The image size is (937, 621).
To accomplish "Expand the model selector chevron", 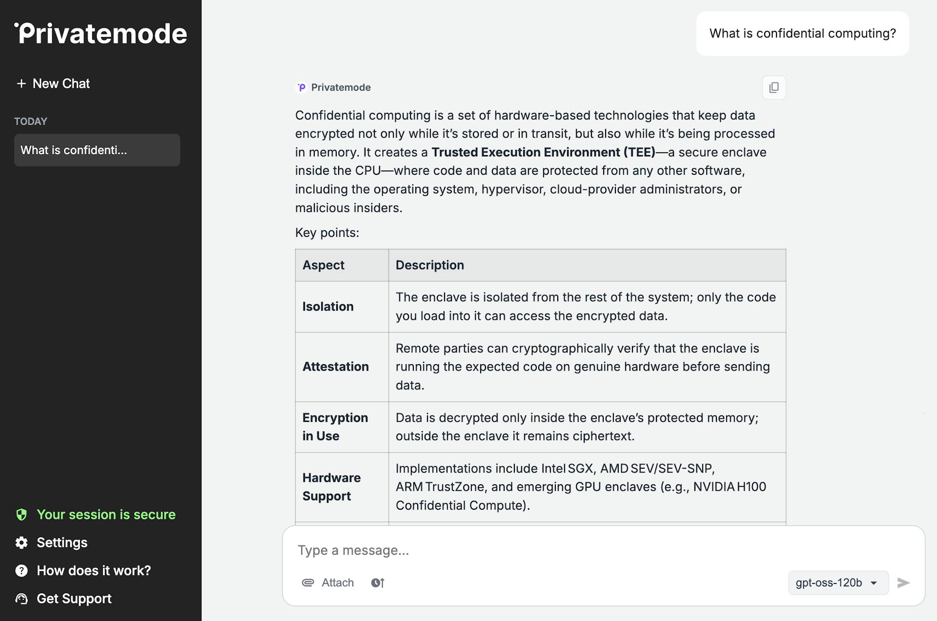I will 872,582.
